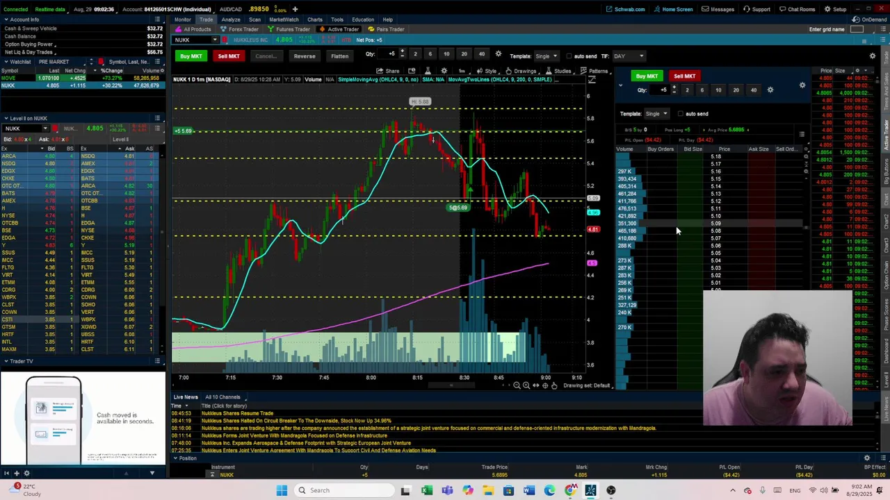Collapse the Account Info section
Viewport: 890px width, 500px height.
6,19
